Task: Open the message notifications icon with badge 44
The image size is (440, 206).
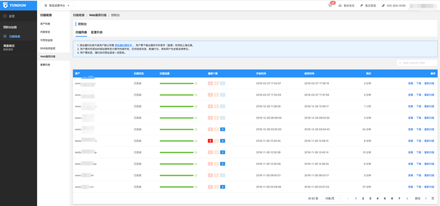Action: [330, 6]
